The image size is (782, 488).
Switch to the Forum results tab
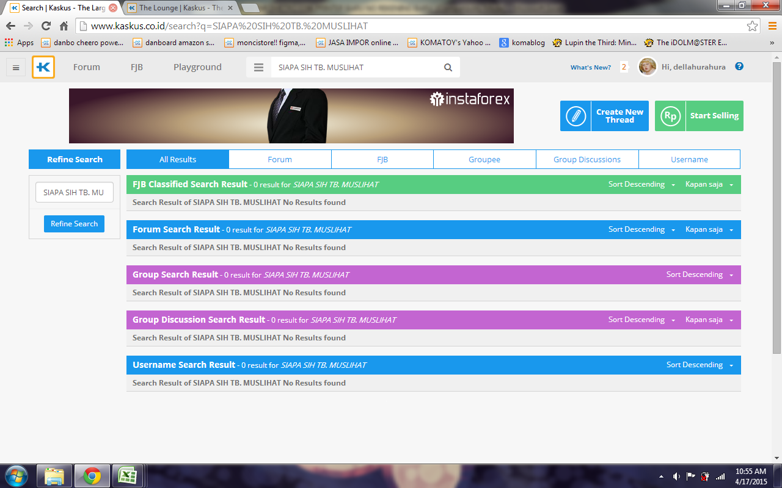(280, 159)
